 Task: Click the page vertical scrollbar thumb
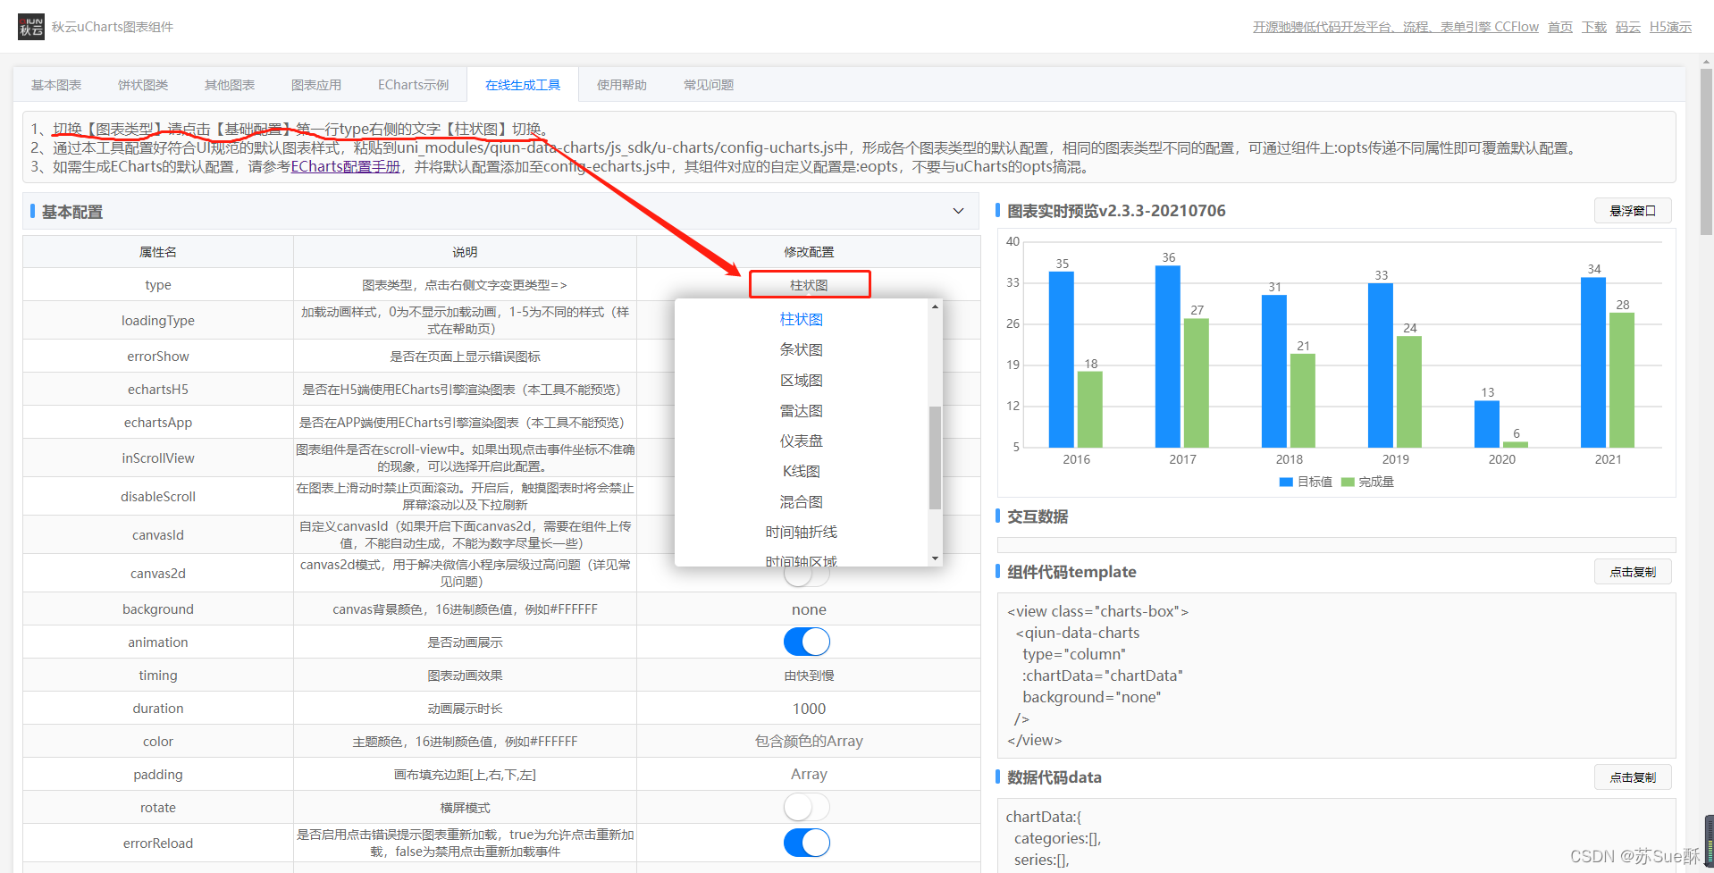pos(1707,152)
